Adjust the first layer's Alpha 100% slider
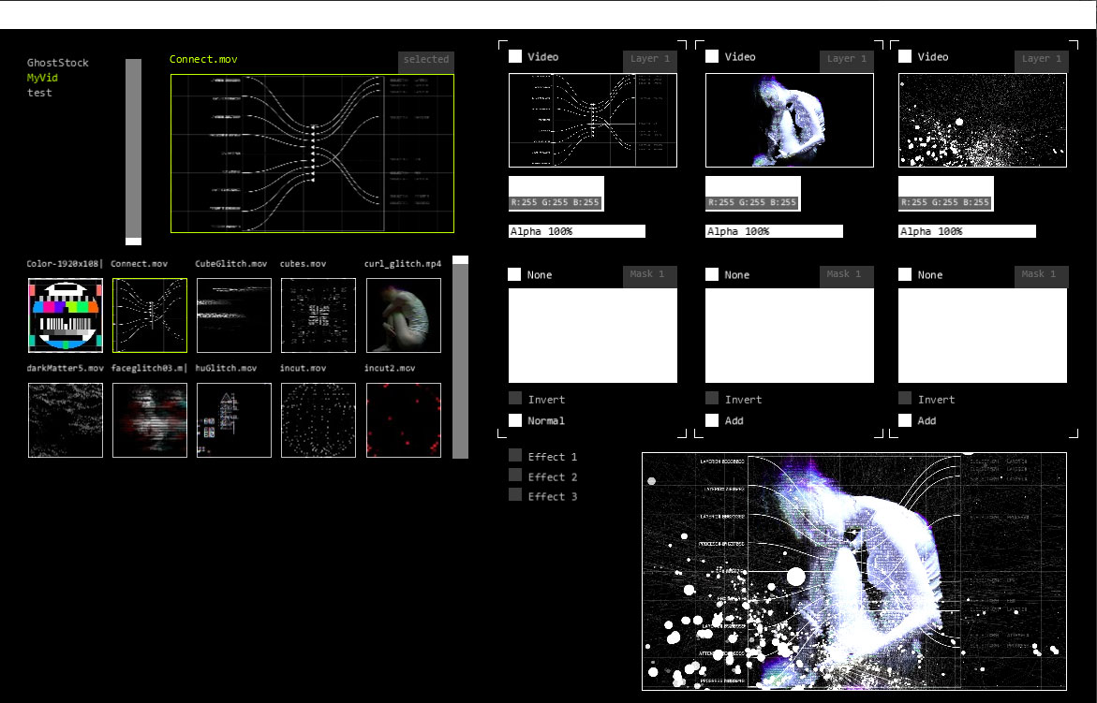 (x=577, y=231)
